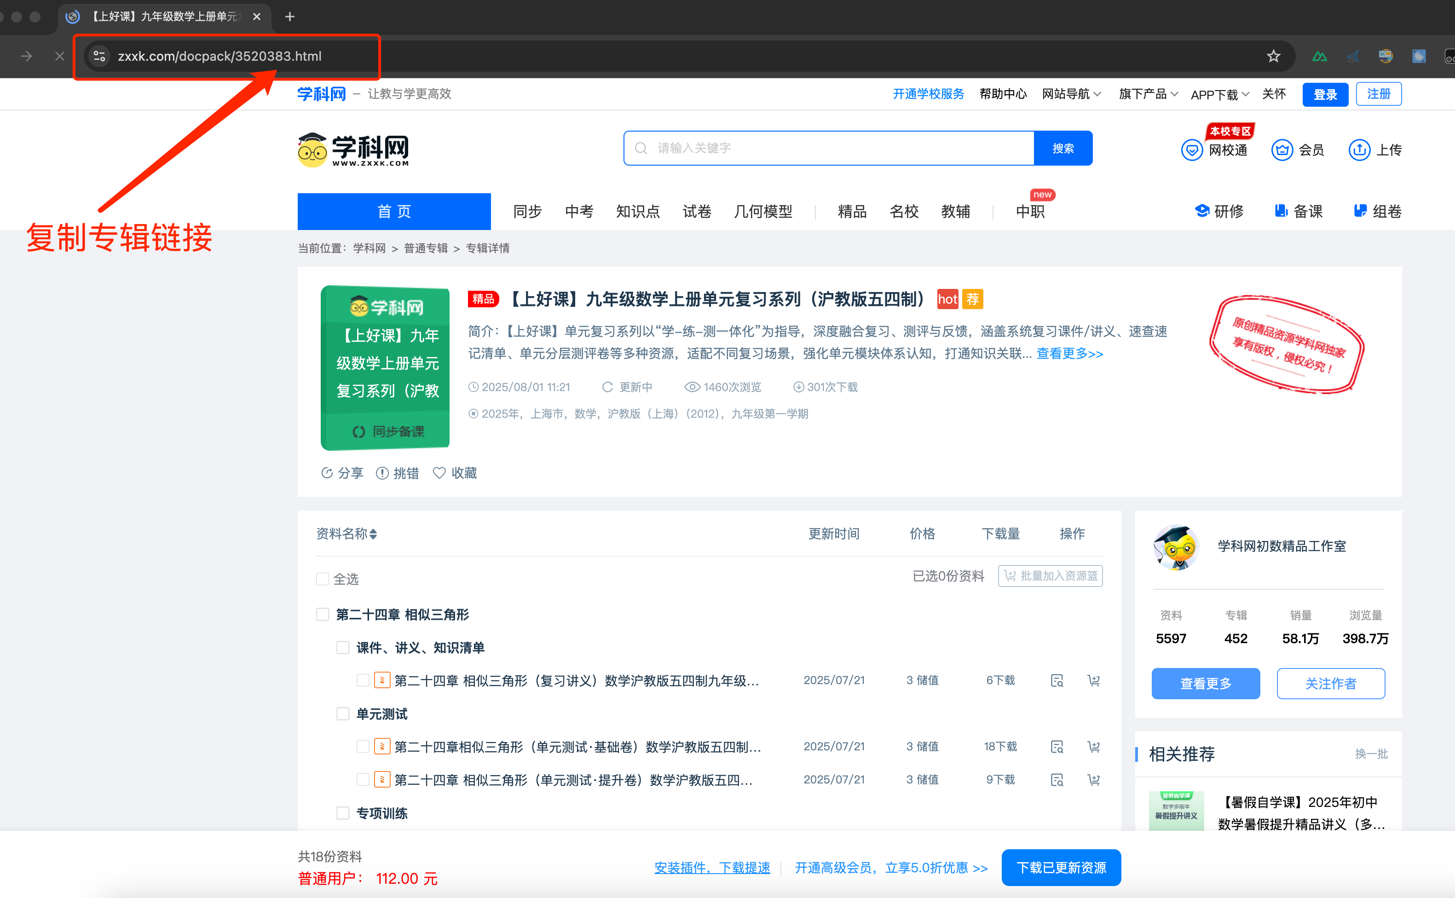Screen dimensions: 1455x898
Task: Click the 挑错 report error icon
Action: (382, 473)
